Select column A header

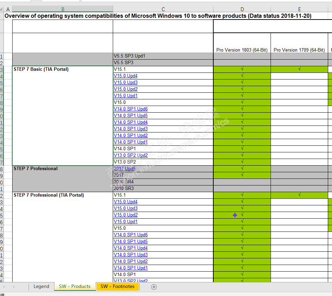(8, 9)
